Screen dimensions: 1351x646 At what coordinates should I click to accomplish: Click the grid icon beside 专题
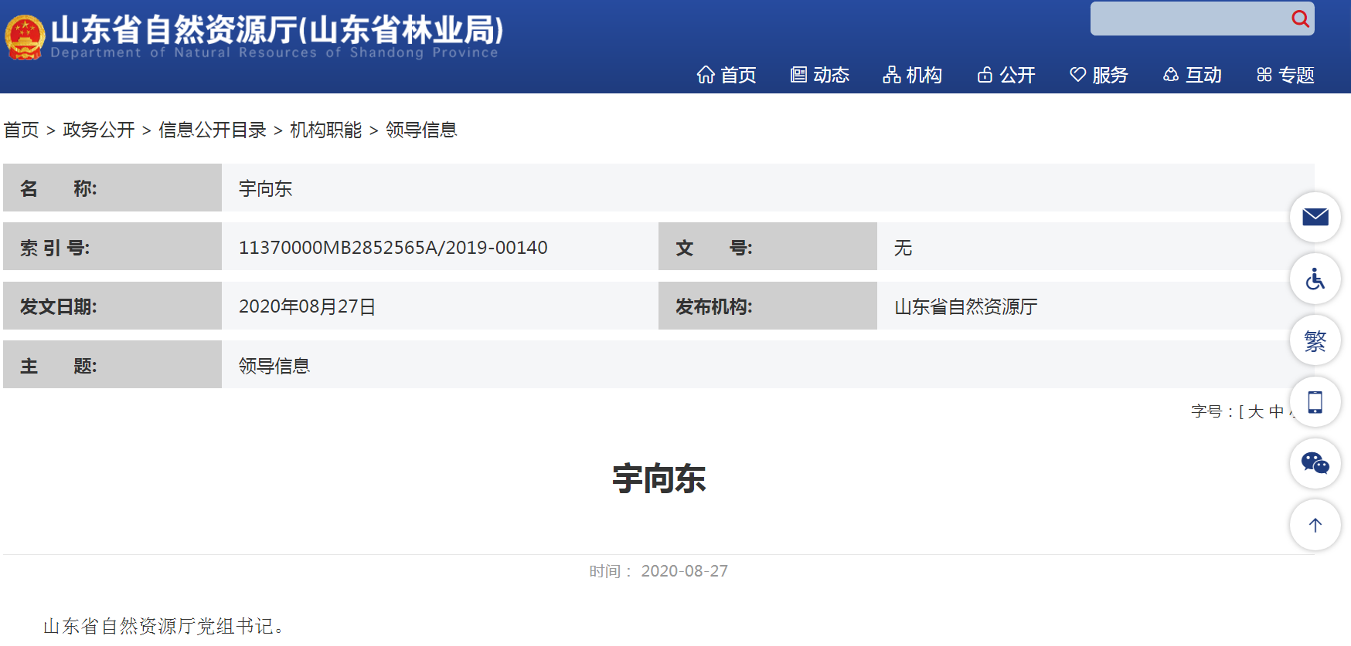coord(1264,75)
